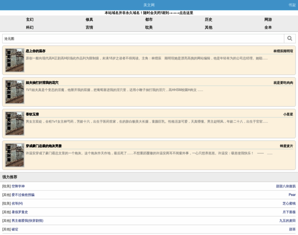Open the book titled 穿成豪门总裁的炮灰男妻
298x235 pixels.
(x=44, y=146)
